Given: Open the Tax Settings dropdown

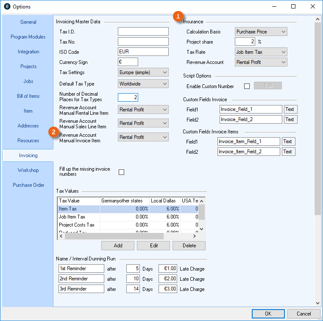Looking at the screenshot, I should pyautogui.click(x=143, y=72).
